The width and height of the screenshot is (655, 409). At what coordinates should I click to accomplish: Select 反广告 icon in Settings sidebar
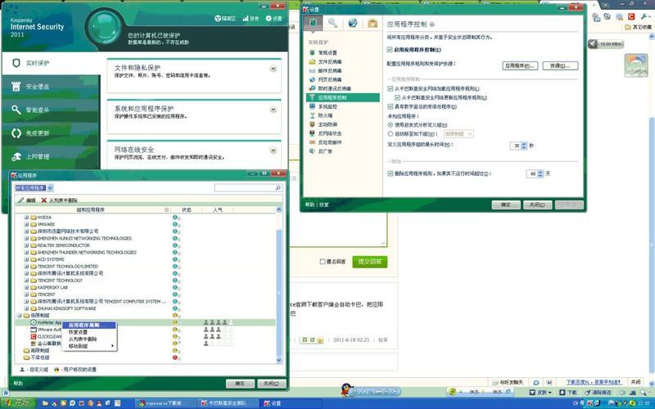tap(312, 151)
